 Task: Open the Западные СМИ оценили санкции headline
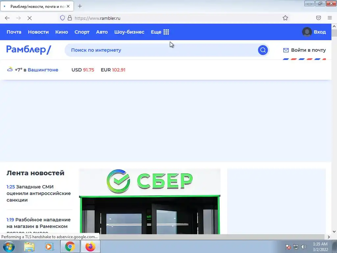click(39, 193)
